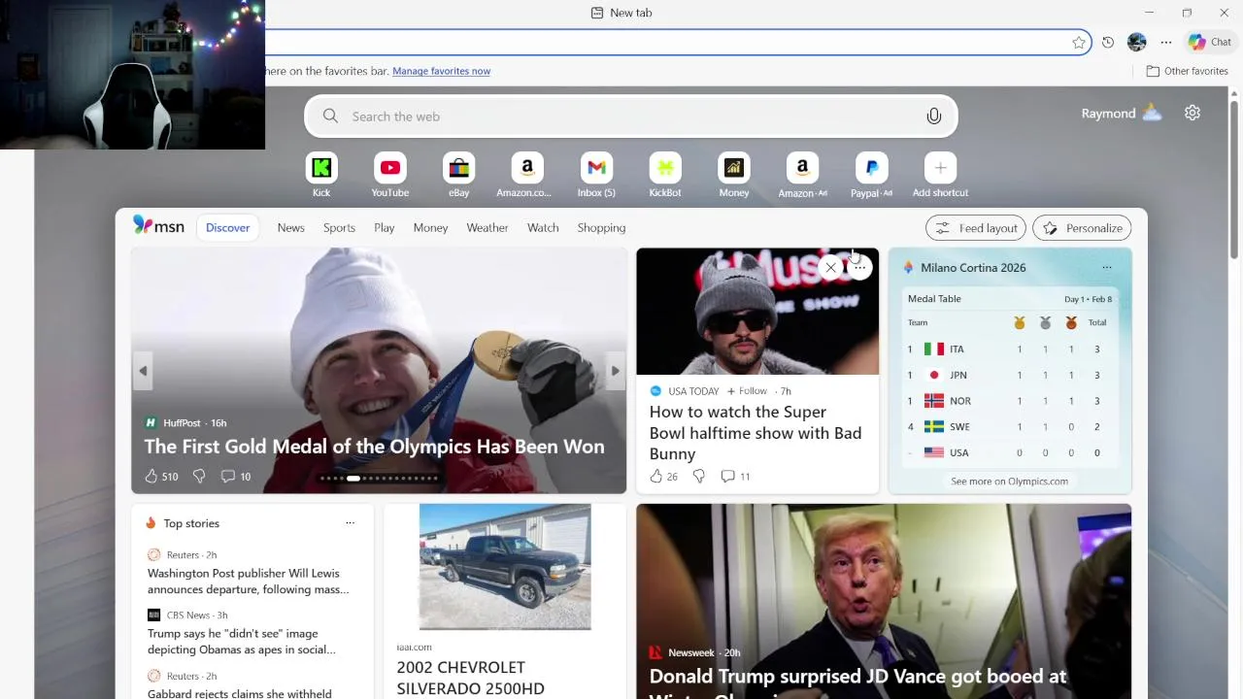Screen dimensions: 1243x699
Task: Open Washington Post publisher Will Lewis story
Action: click(248, 582)
